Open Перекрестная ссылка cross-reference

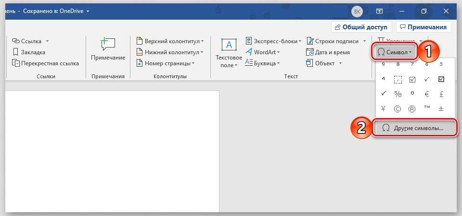point(16,63)
